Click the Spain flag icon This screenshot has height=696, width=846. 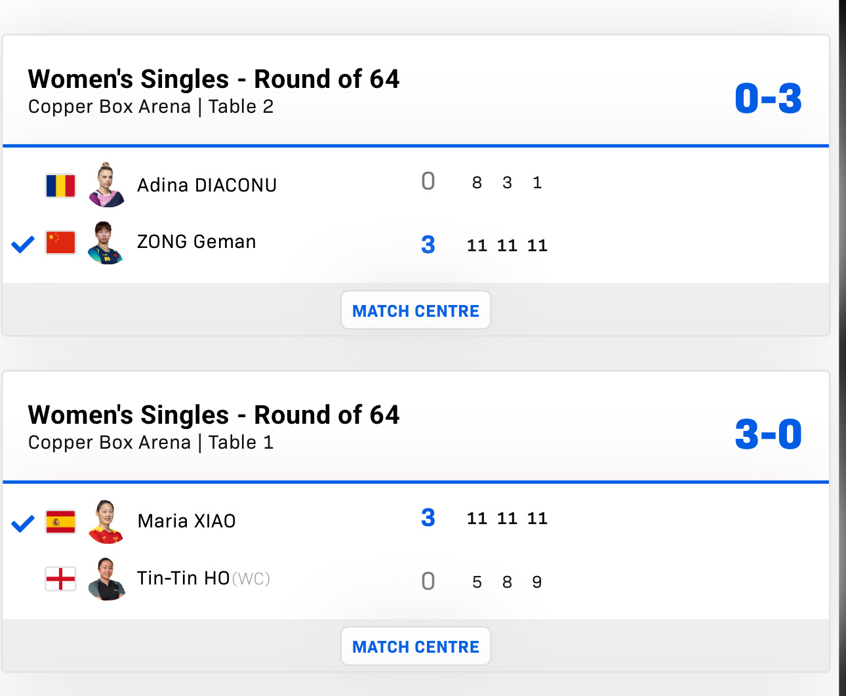pyautogui.click(x=60, y=522)
